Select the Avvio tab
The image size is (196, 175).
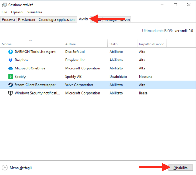pos(83,19)
